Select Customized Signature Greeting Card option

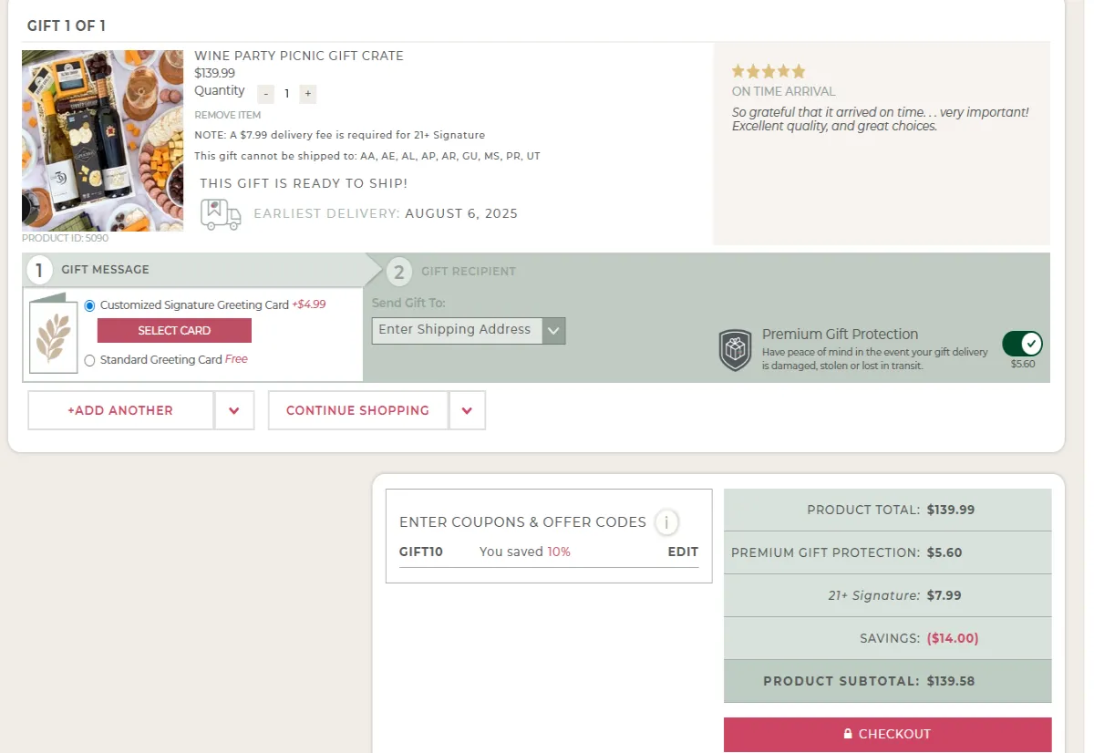coord(89,306)
